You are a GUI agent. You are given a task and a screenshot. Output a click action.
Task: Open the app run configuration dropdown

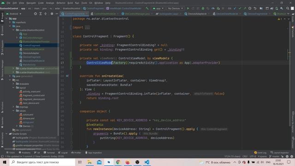coord(158,8)
